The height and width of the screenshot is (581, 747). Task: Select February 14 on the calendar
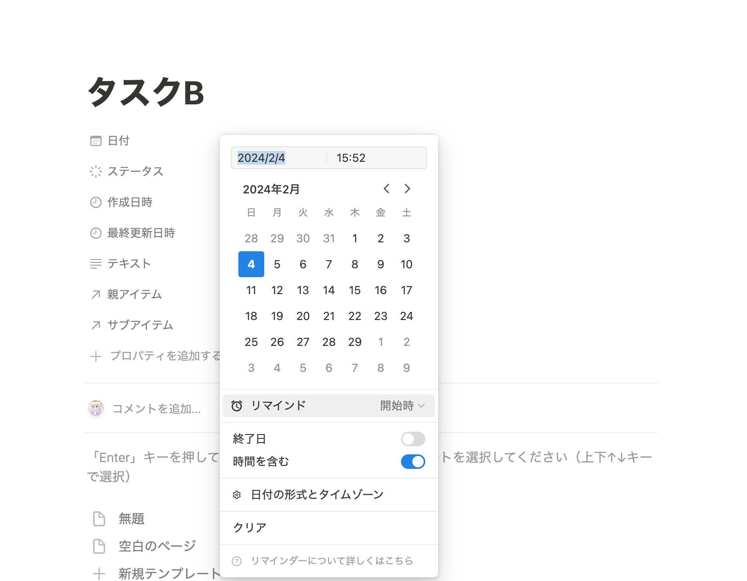[x=329, y=290]
